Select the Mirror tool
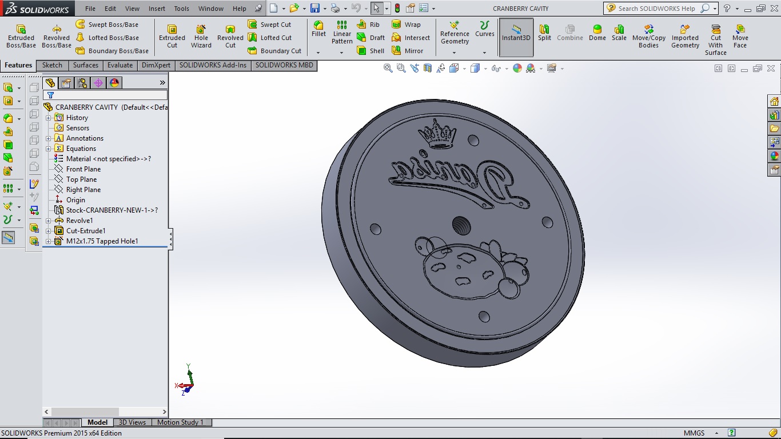The height and width of the screenshot is (439, 781). [408, 51]
